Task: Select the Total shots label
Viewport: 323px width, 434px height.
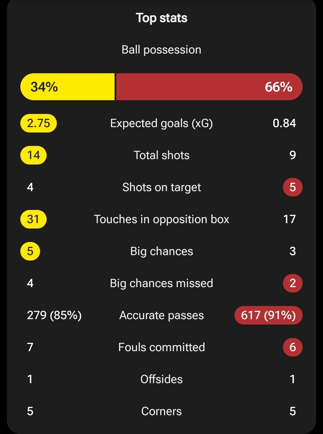Action: [x=161, y=155]
